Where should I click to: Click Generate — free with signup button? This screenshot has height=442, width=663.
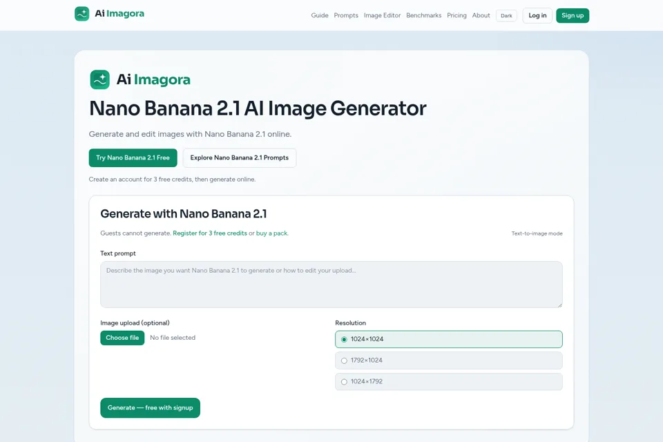150,407
